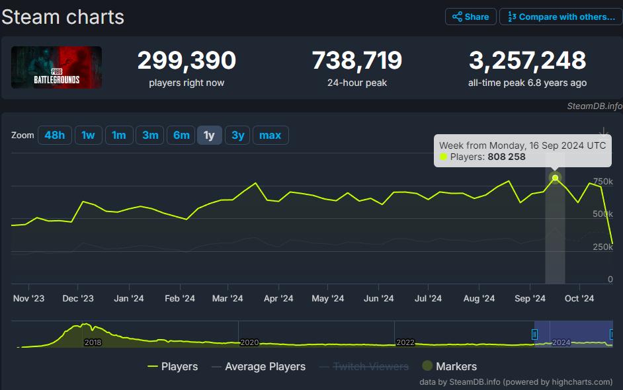Enable the Twitch Viewers series

click(364, 367)
